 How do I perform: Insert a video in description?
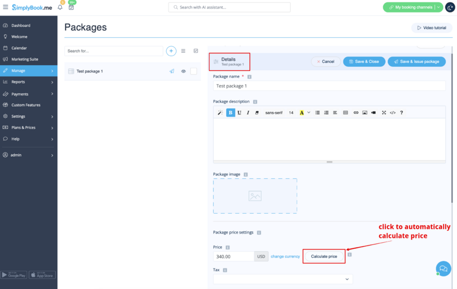(x=374, y=113)
